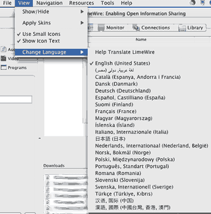Open the Navigation menu
The image size is (211, 214).
(49, 3)
